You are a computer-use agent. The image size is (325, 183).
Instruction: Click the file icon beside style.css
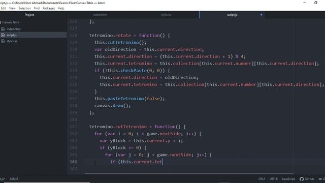tap(3, 41)
